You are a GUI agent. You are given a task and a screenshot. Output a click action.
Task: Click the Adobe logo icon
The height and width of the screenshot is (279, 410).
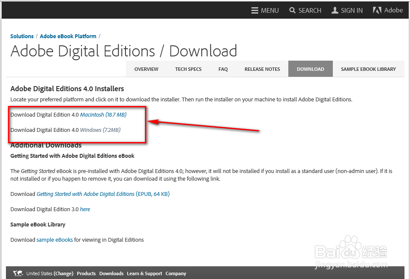377,10
